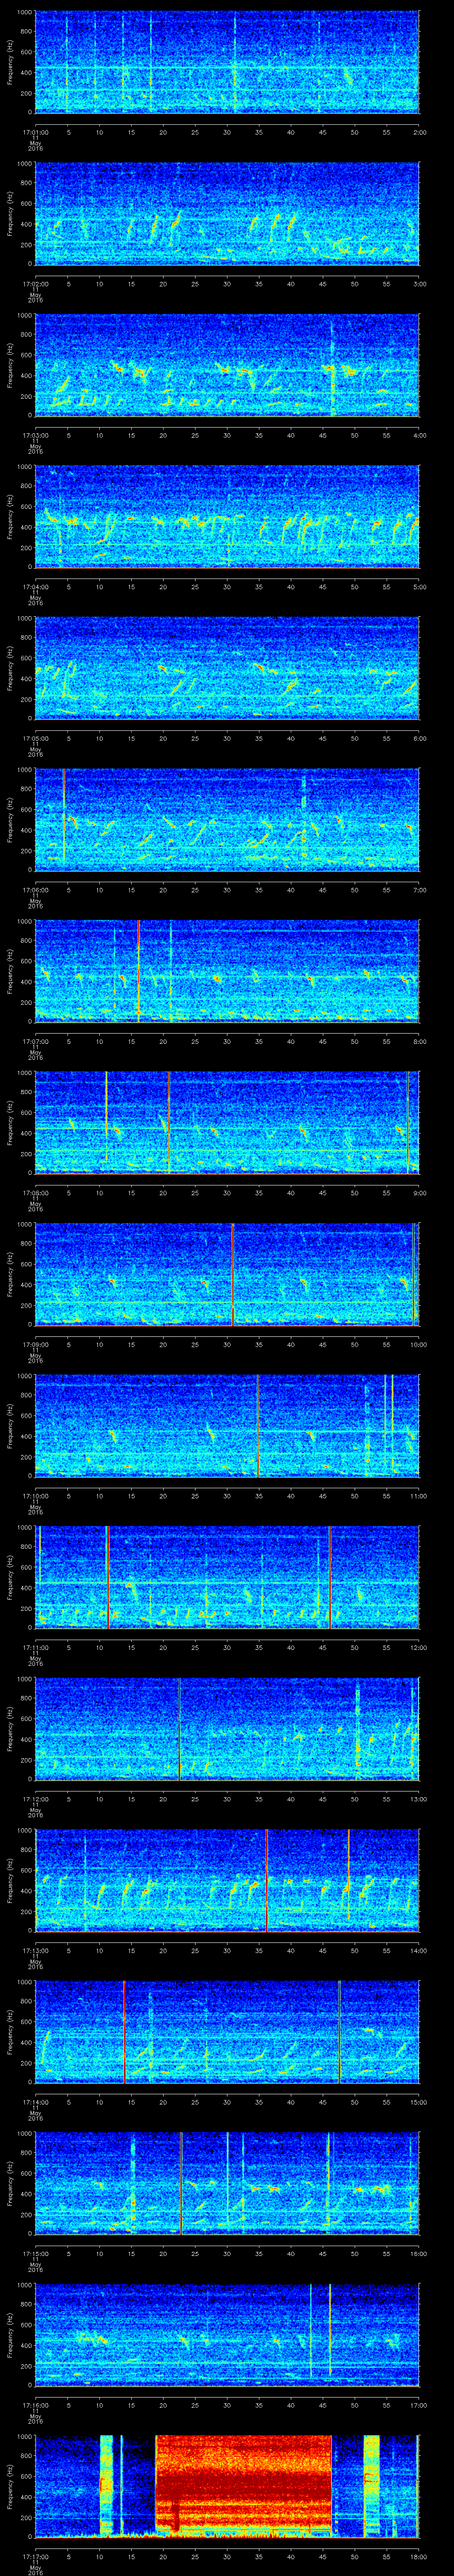Click the '15:00' end time label

point(418,2102)
